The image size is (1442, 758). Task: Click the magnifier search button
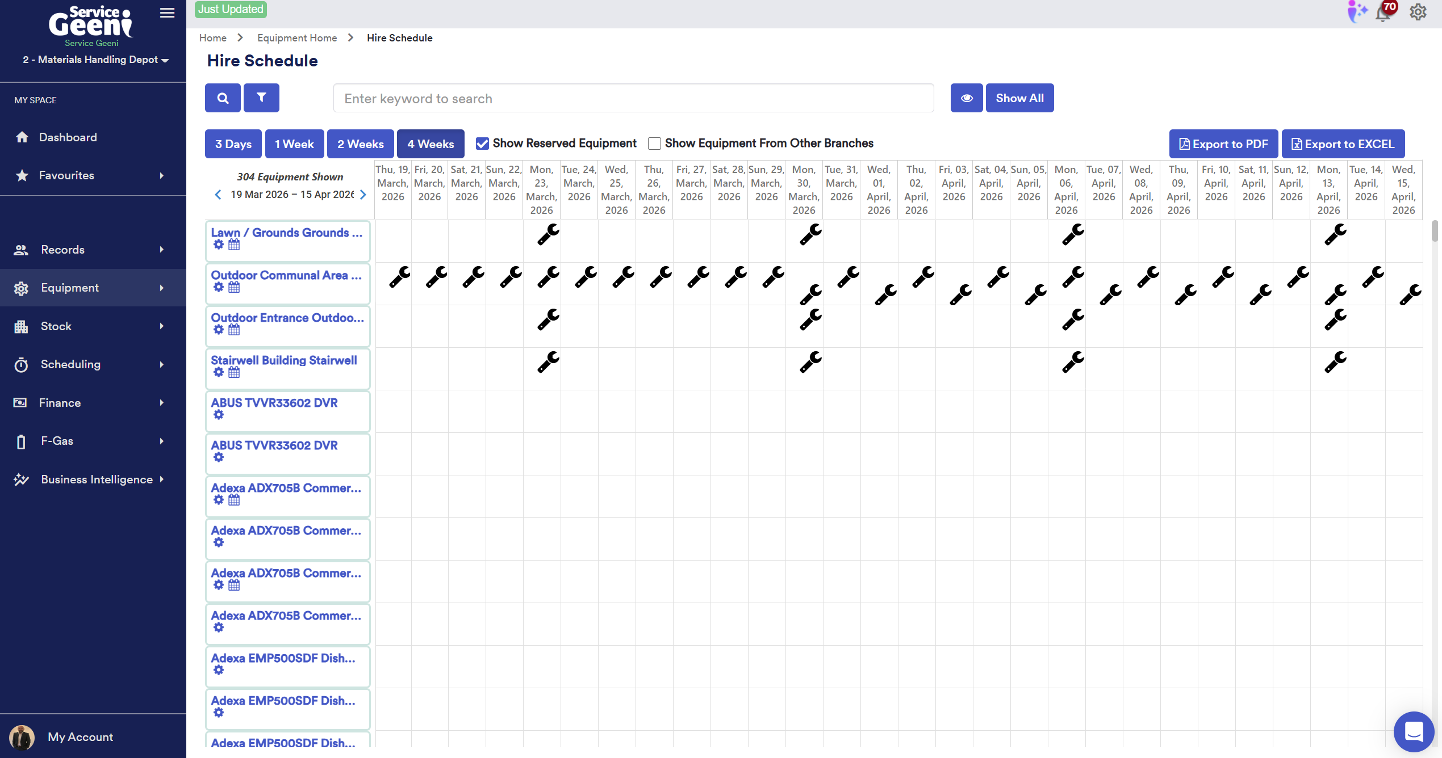(223, 98)
